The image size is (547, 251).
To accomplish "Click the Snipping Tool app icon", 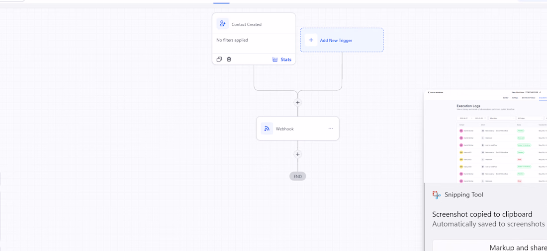I will (x=437, y=195).
